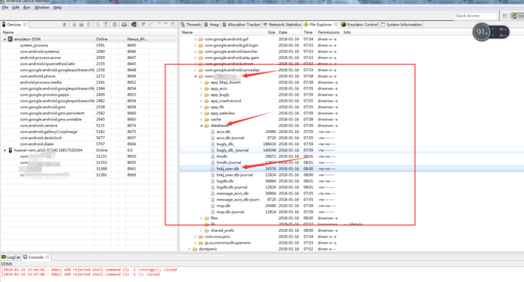Image resolution: width=524 pixels, height=282 pixels.
Task: Click the Open Perspective icon beside Quick Access
Action: coord(505,16)
